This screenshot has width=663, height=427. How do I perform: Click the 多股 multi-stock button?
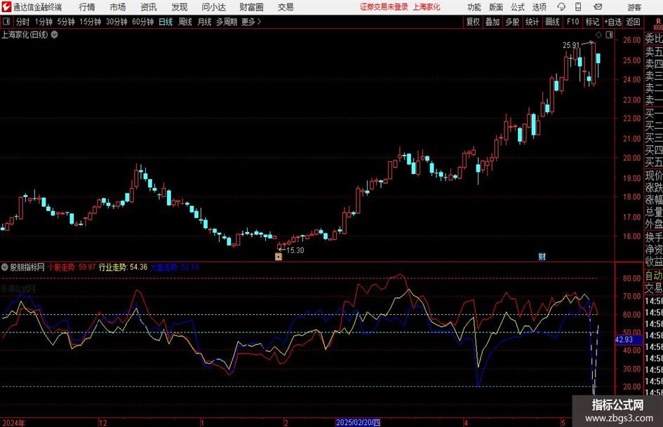click(512, 22)
